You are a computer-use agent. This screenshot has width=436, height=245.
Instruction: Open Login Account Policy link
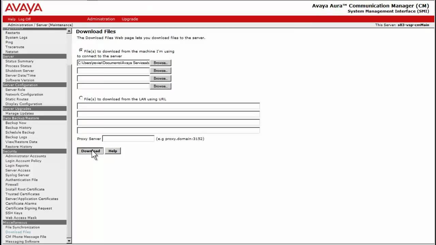pyautogui.click(x=23, y=161)
